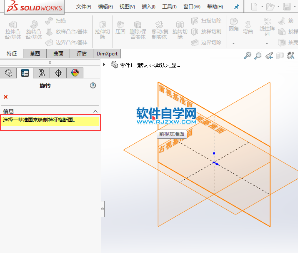Switch to the Features (特征) tab
298x253 pixels.
(x=12, y=54)
